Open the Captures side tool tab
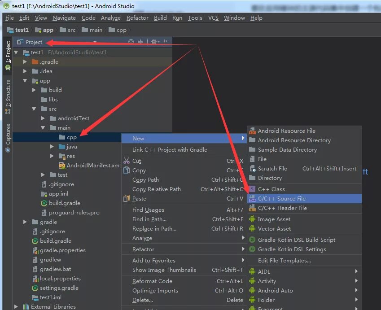Screen dimensions: 381x310 coord(8,138)
